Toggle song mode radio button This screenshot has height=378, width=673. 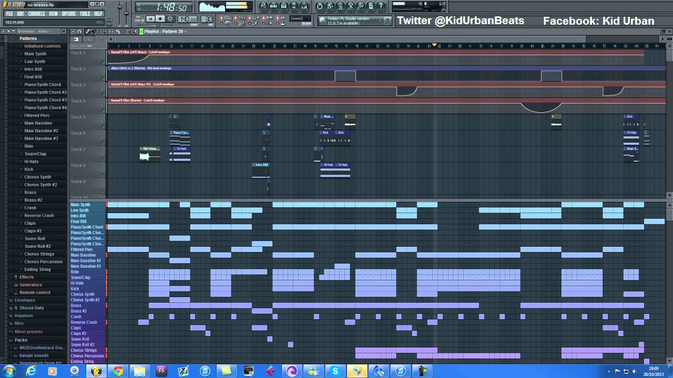click(142, 21)
